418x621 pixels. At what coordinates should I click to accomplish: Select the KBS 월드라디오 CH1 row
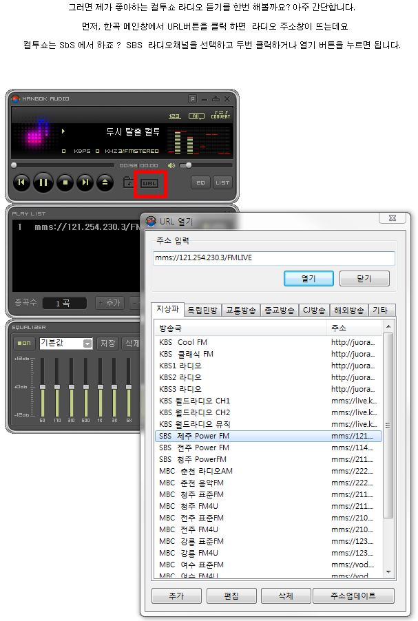[269, 401]
